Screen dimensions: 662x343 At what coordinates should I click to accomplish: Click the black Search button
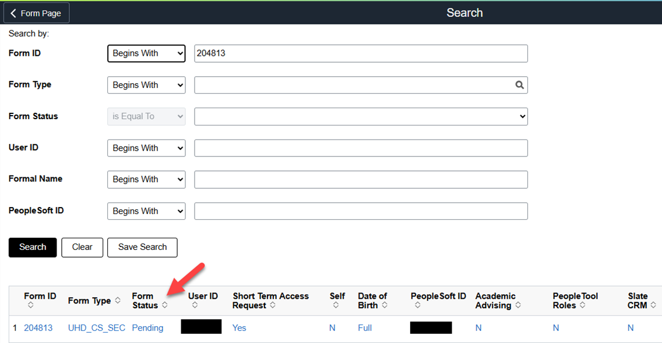point(33,247)
